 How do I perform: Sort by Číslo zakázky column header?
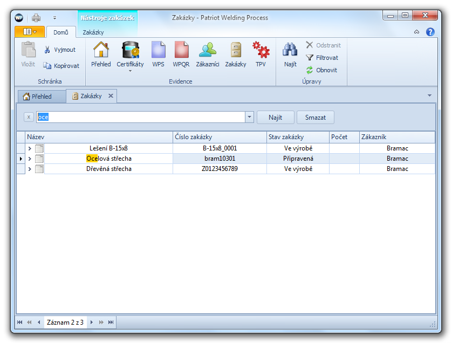220,137
